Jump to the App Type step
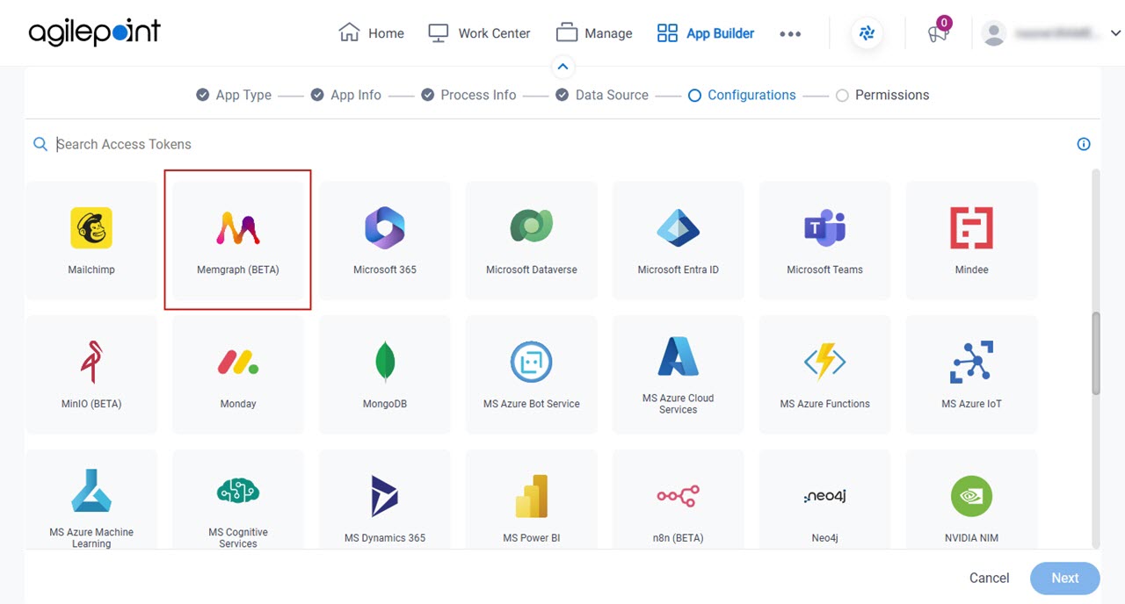 pos(234,95)
